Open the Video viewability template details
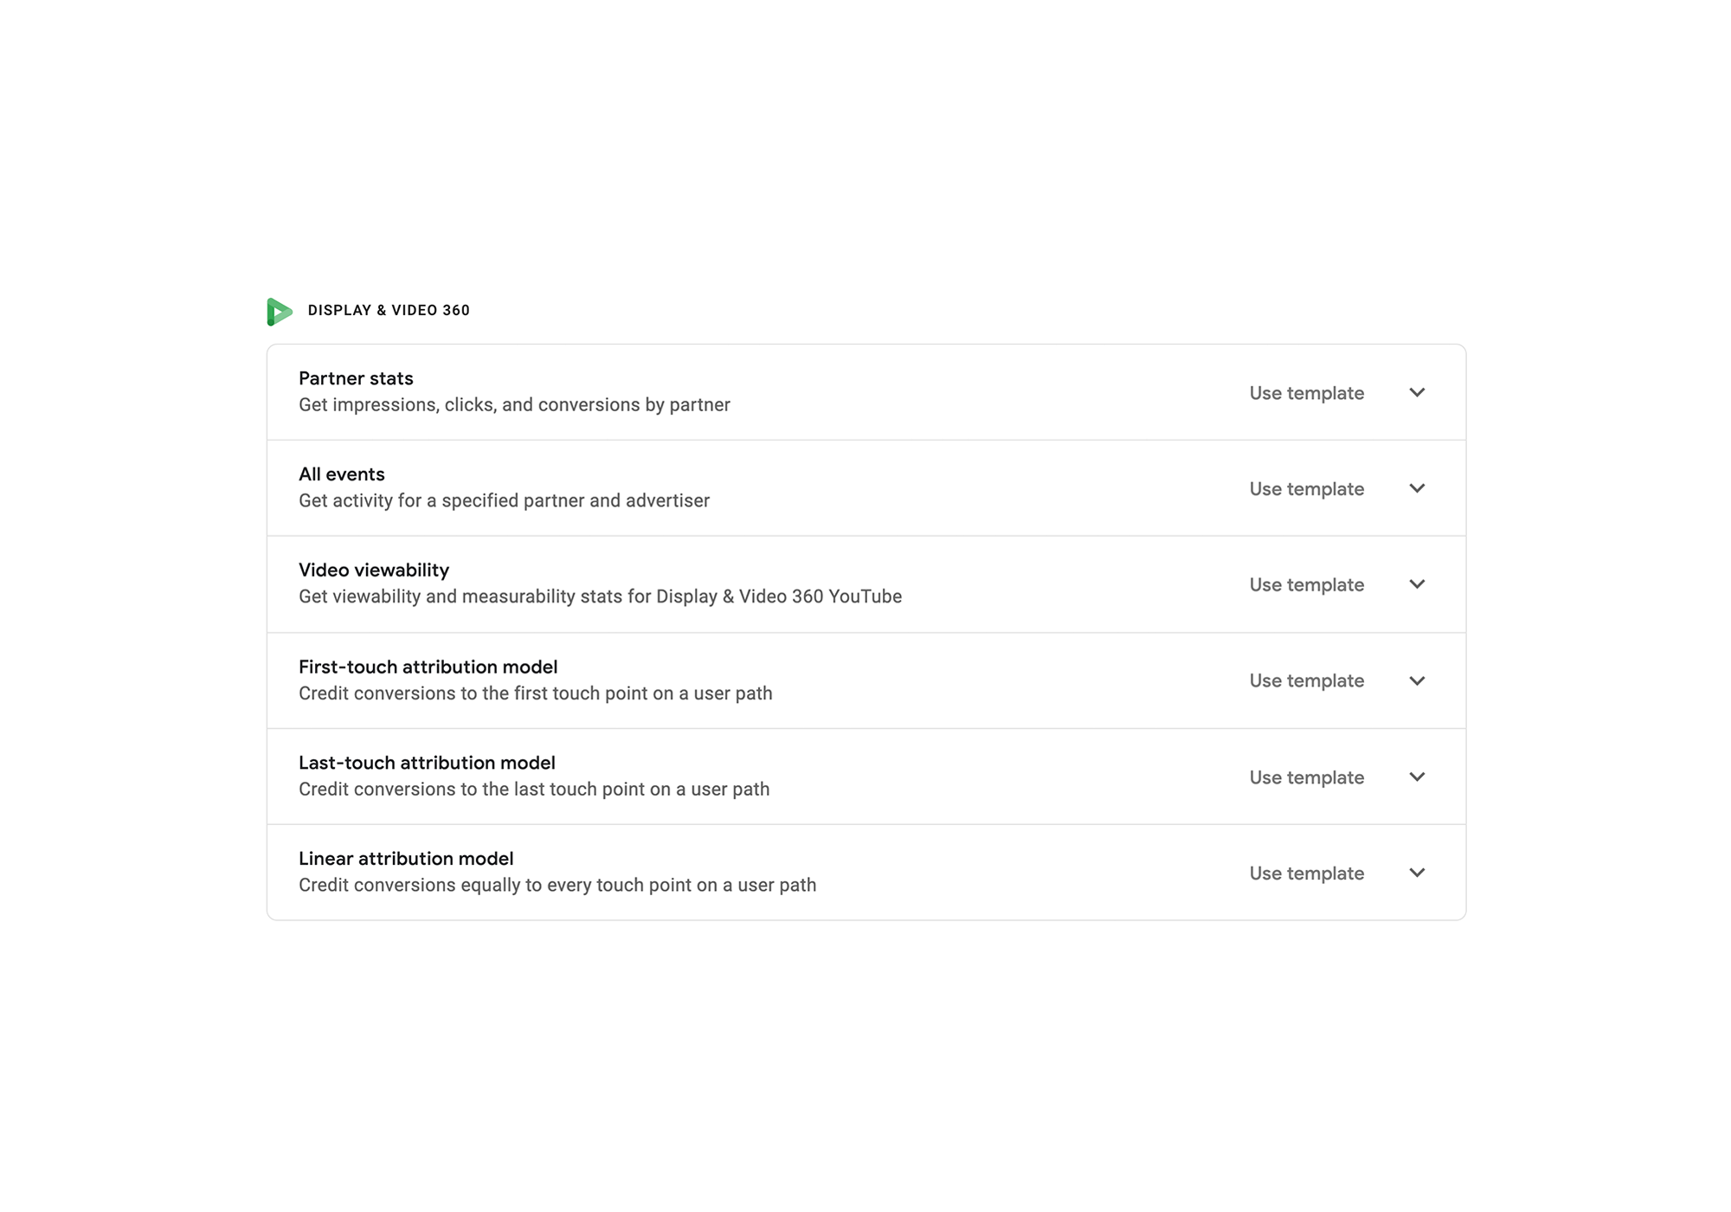 click(x=373, y=571)
